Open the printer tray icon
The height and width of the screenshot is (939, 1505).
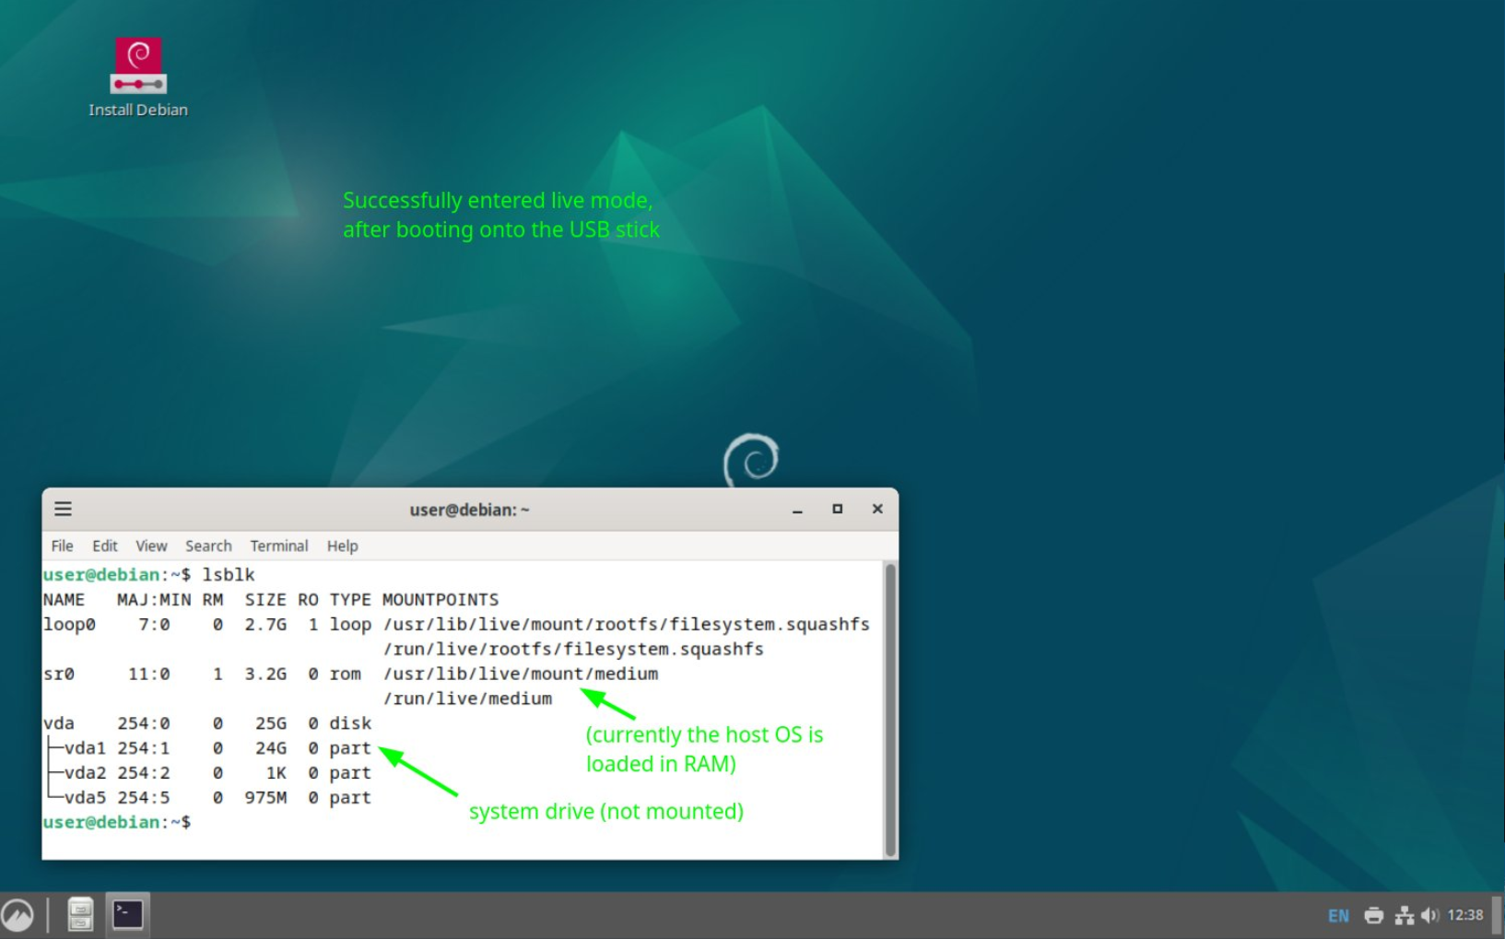click(x=1373, y=915)
